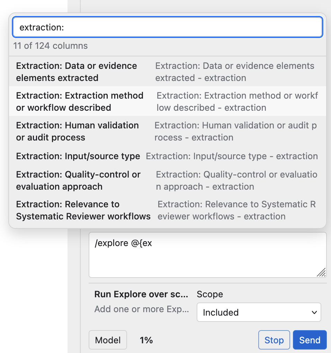Screen dimensions: 331x353
Task: Send the explore command
Action: [310, 340]
